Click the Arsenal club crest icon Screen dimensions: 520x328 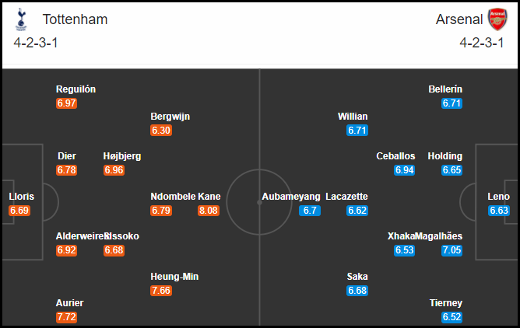[497, 19]
